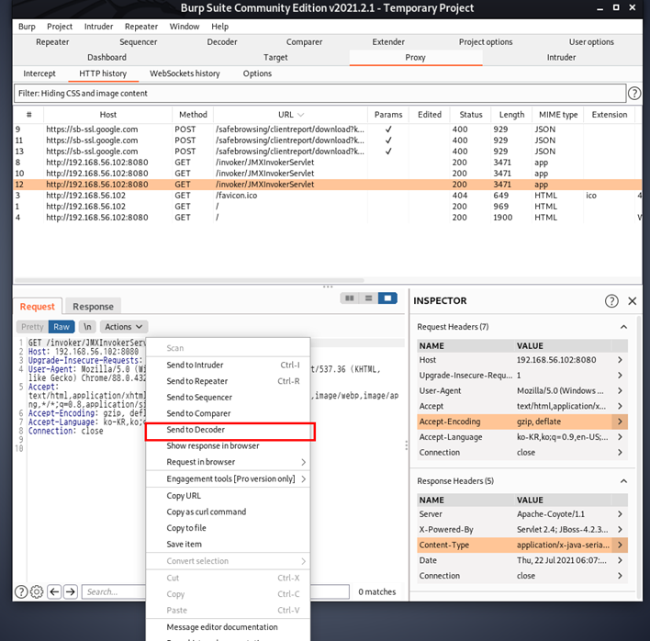Image resolution: width=650 pixels, height=641 pixels.
Task: Open message editor help icon beside search
Action: click(21, 591)
